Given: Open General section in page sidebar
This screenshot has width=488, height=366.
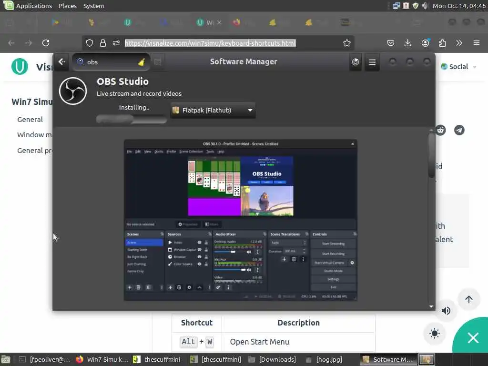Looking at the screenshot, I should point(30,120).
